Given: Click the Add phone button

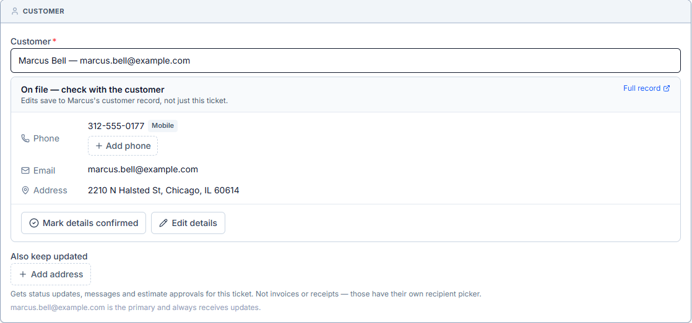Looking at the screenshot, I should 123,146.
